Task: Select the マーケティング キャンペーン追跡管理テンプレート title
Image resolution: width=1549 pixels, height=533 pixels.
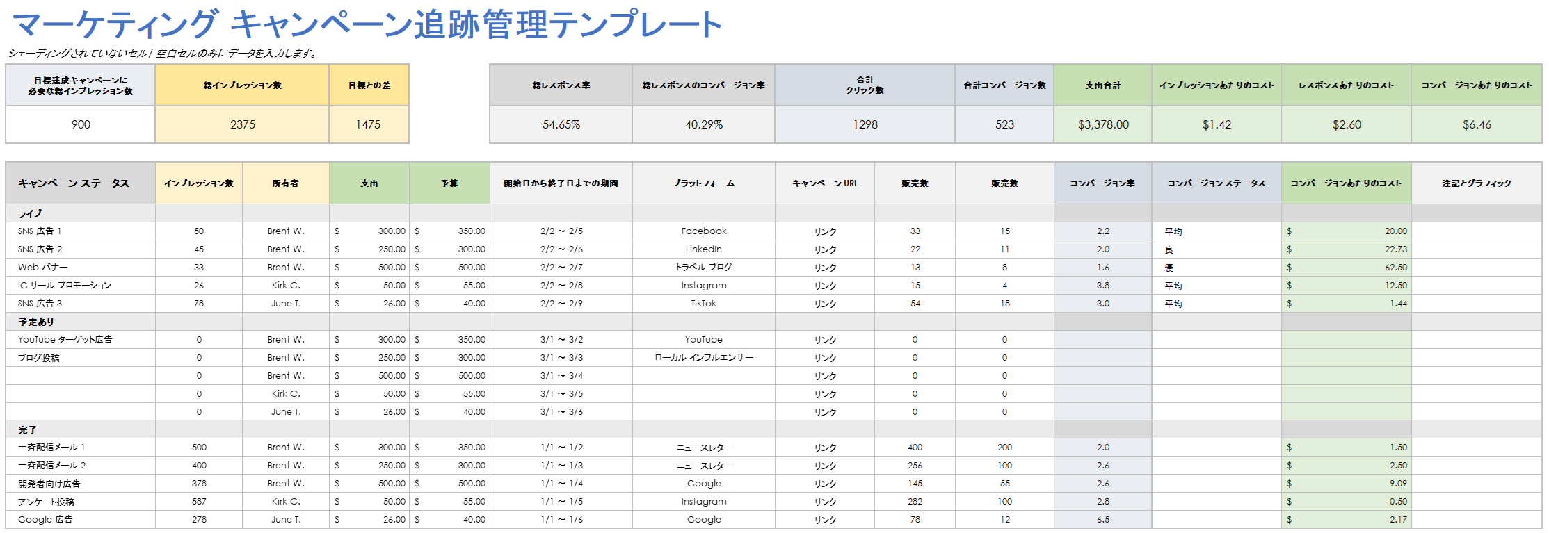Action: click(x=367, y=24)
